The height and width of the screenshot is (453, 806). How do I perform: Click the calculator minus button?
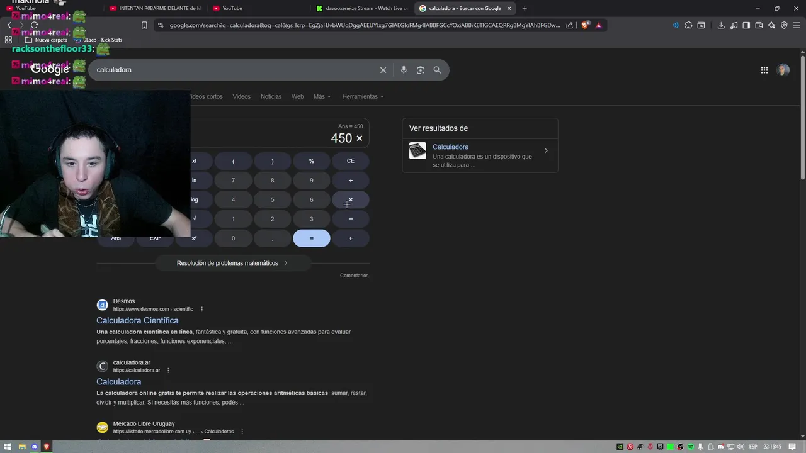click(x=351, y=219)
